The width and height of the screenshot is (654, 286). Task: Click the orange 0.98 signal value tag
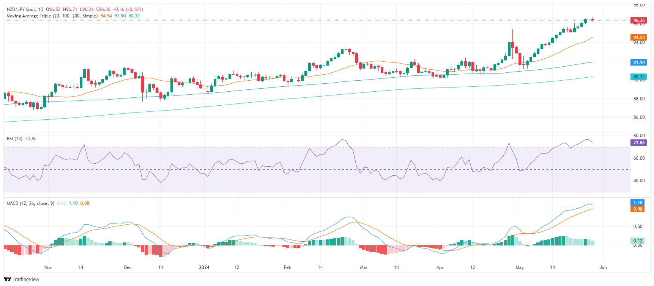(638, 209)
